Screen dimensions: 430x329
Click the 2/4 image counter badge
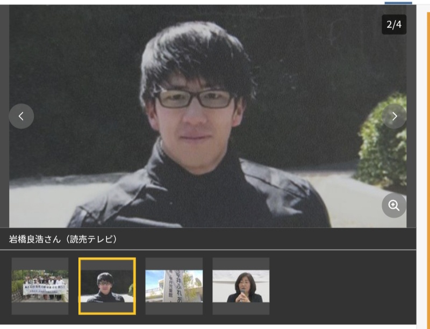(x=394, y=25)
